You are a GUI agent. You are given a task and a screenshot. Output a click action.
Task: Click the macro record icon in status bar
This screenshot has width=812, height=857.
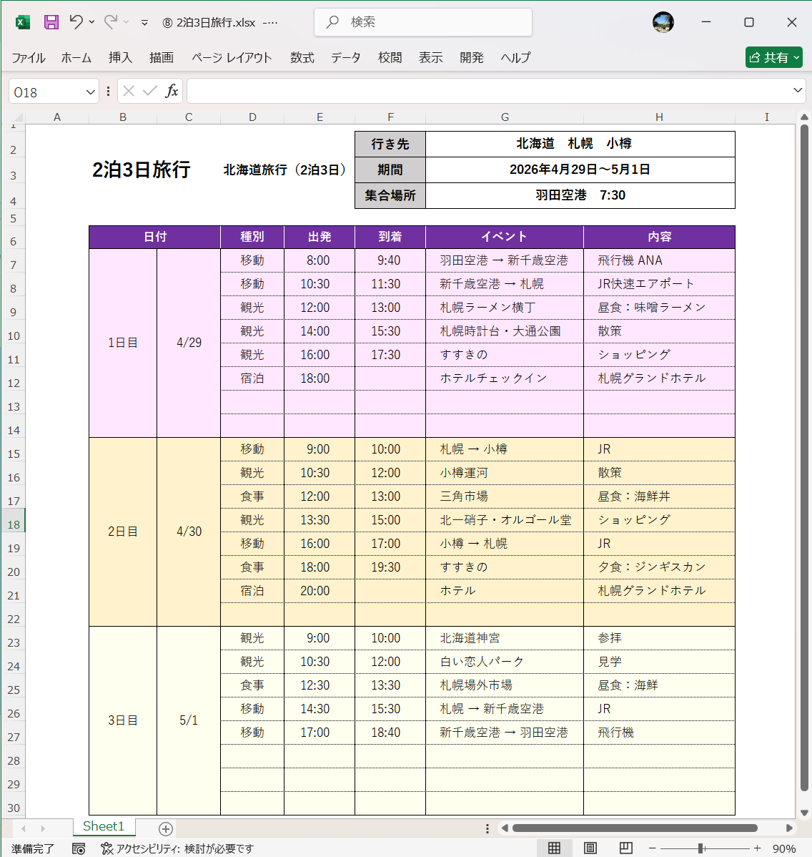pos(79,848)
